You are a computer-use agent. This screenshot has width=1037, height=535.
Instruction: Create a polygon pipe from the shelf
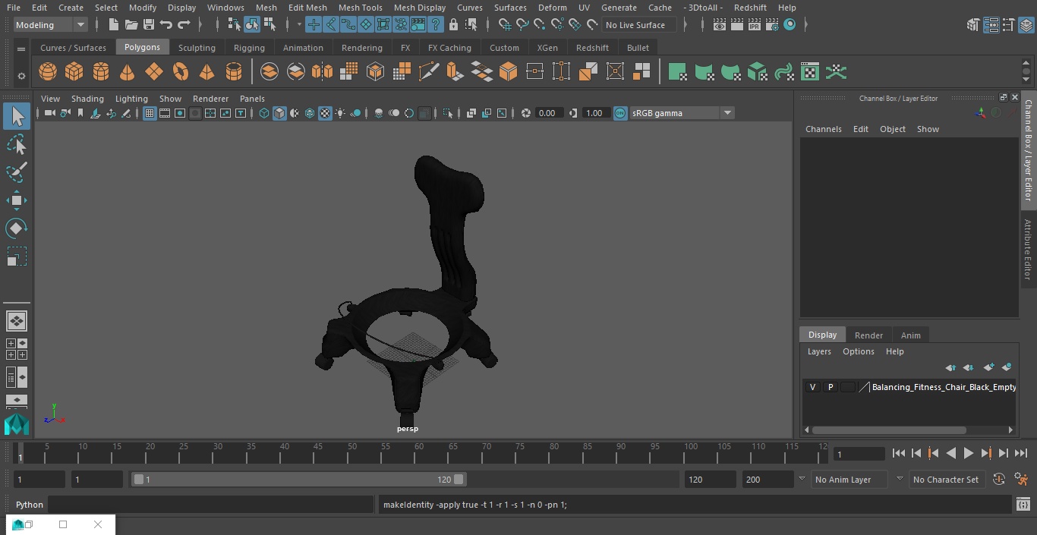coord(234,72)
